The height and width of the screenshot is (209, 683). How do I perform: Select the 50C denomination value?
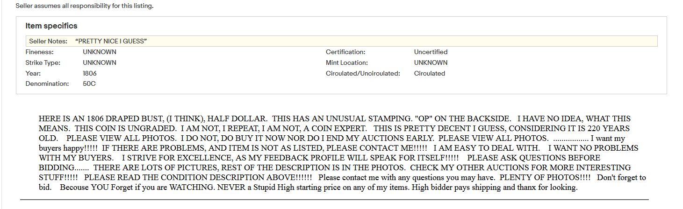(x=89, y=84)
